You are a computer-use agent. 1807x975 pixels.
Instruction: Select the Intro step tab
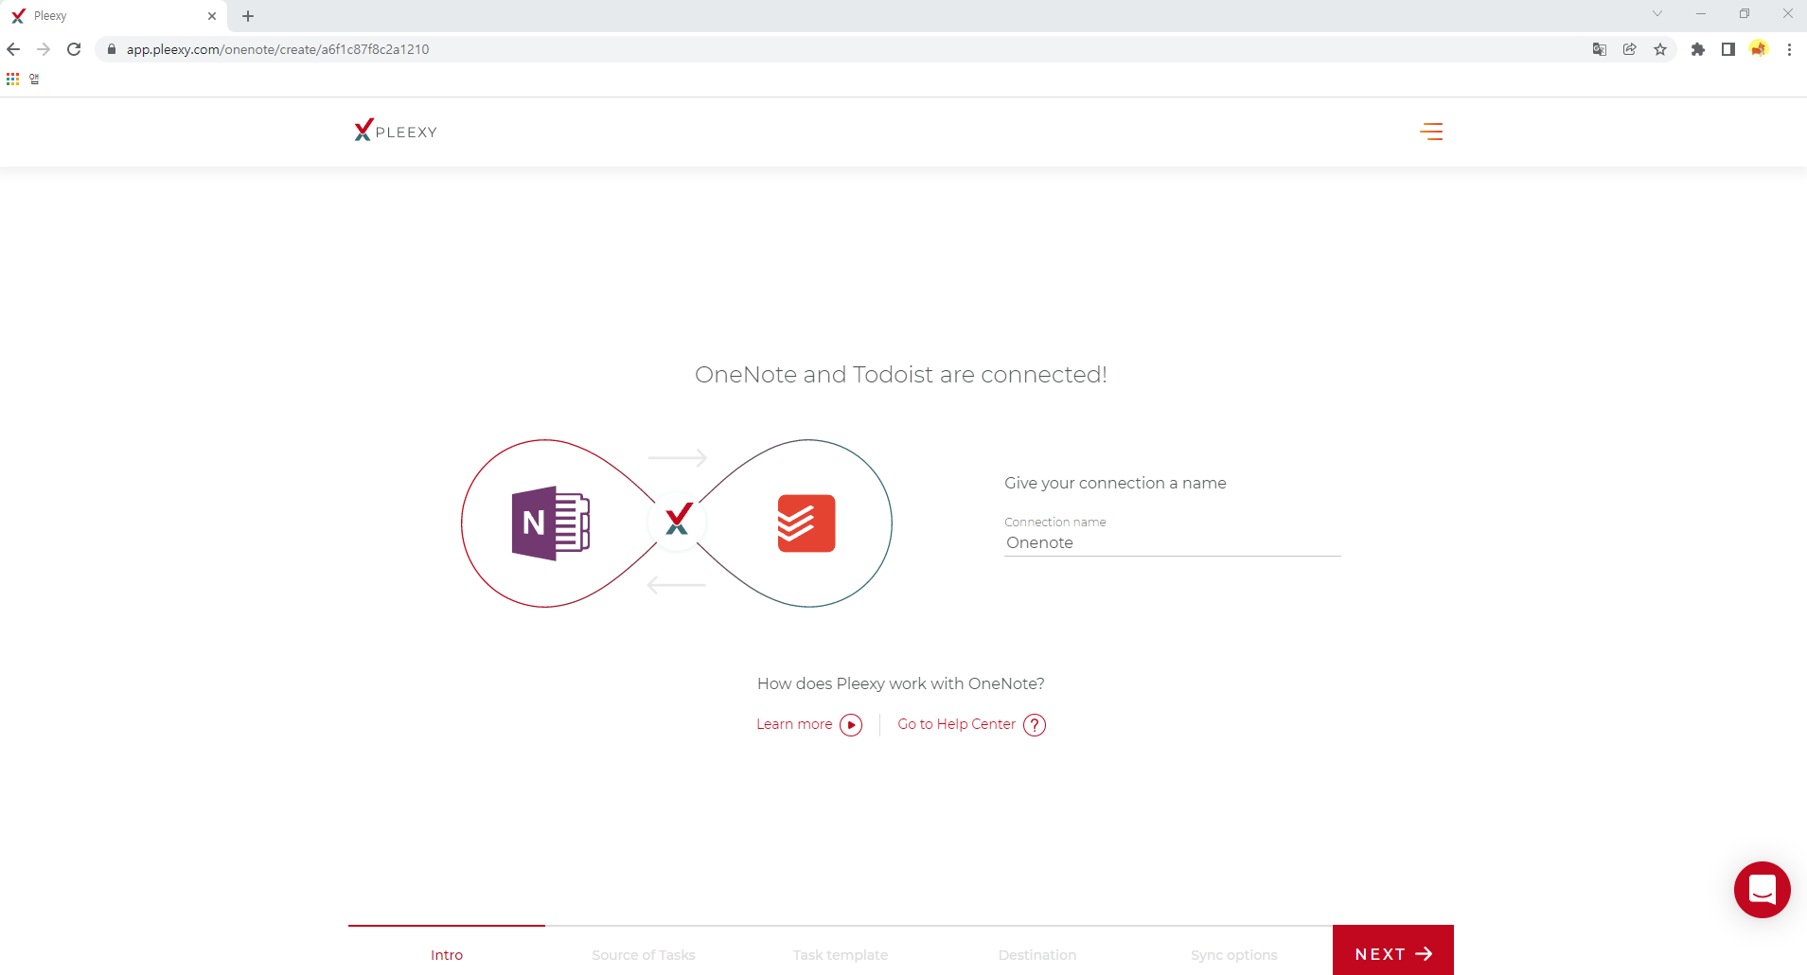(x=447, y=955)
